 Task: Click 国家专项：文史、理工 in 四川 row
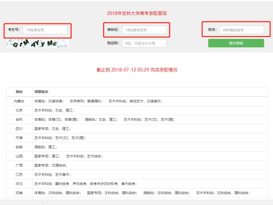pyautogui.click(x=53, y=129)
